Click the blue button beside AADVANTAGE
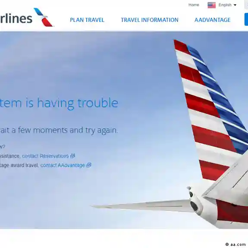The image size is (248, 248). 246,19
